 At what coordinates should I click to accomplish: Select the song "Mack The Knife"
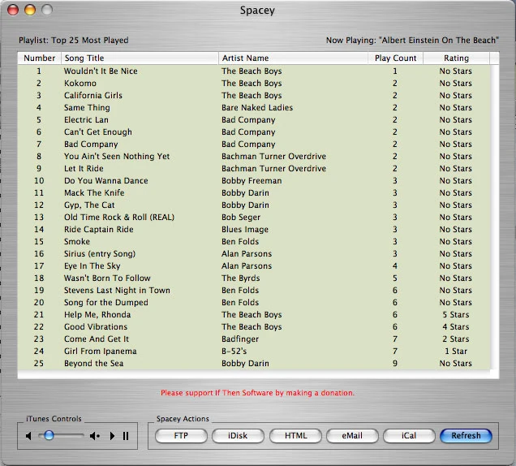click(94, 193)
